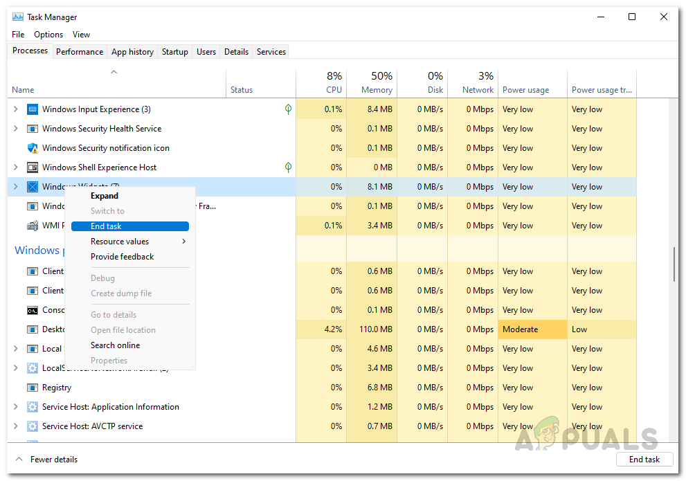Switch to the Performance tab

click(x=80, y=52)
